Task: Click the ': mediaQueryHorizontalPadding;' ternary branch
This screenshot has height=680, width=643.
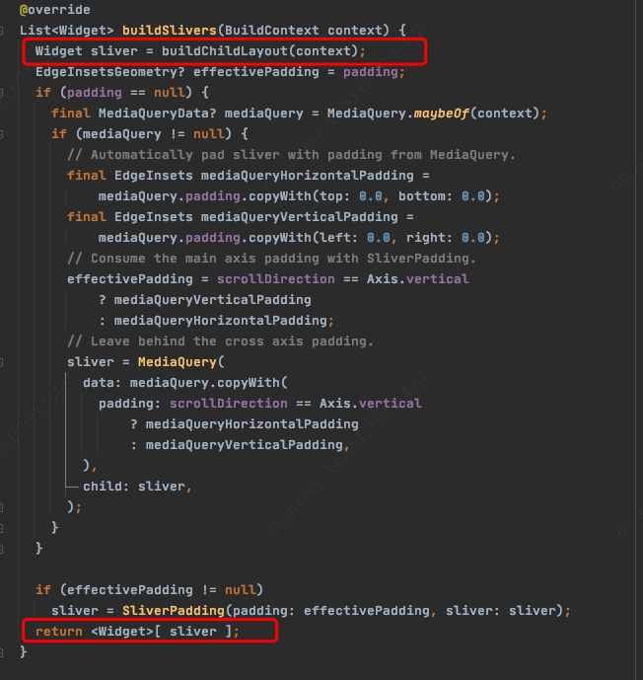Action: tap(217, 321)
